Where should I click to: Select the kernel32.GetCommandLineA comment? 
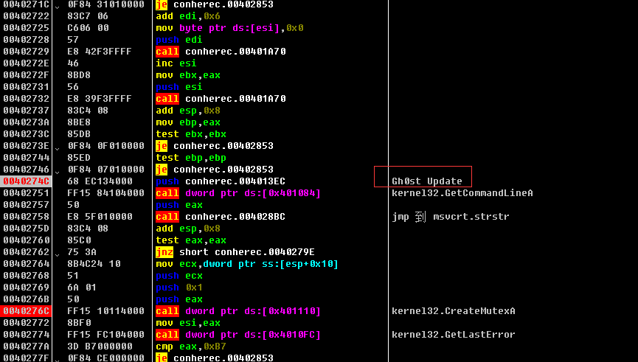tap(462, 193)
